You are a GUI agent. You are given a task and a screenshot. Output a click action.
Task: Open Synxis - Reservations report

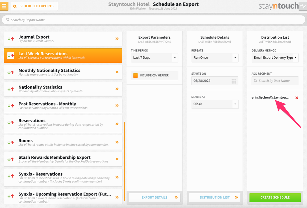pyautogui.click(x=63, y=178)
